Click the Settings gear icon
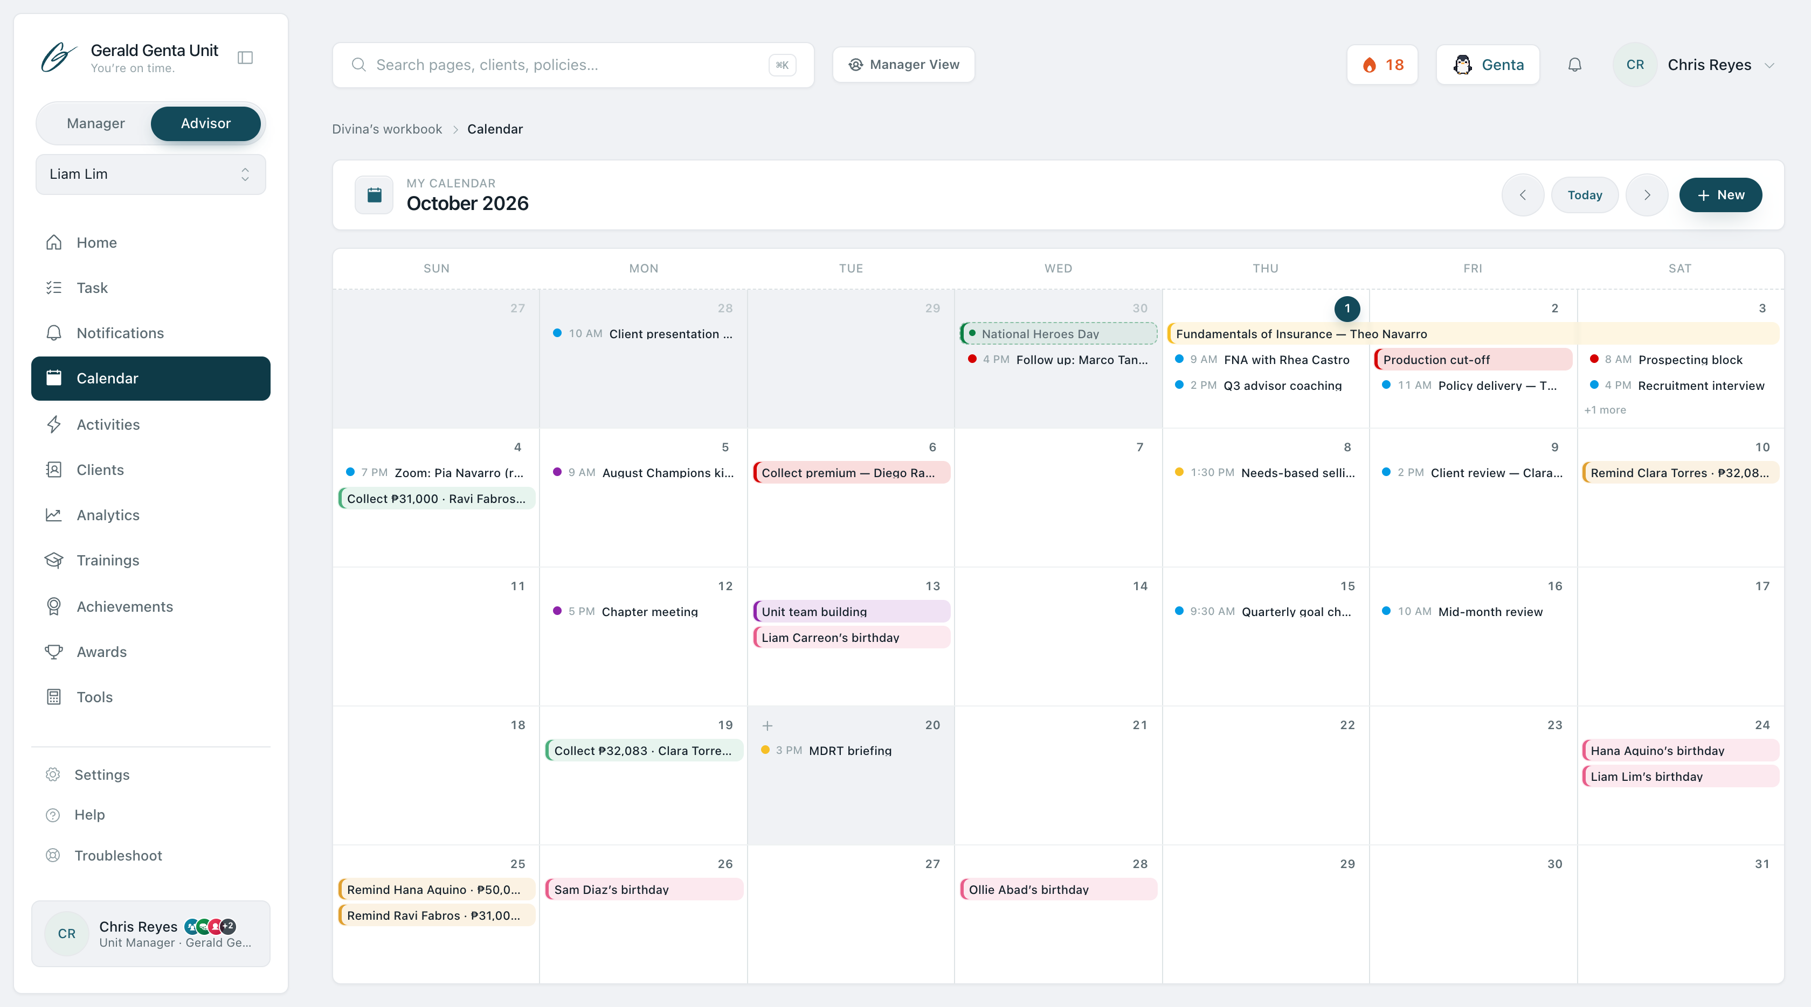The image size is (1811, 1007). pos(53,774)
